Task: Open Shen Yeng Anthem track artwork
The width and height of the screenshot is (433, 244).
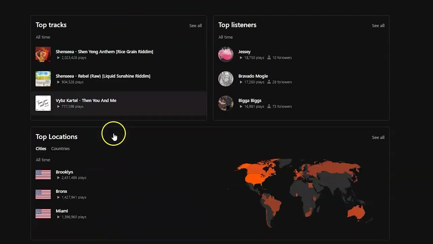Action: 43,54
